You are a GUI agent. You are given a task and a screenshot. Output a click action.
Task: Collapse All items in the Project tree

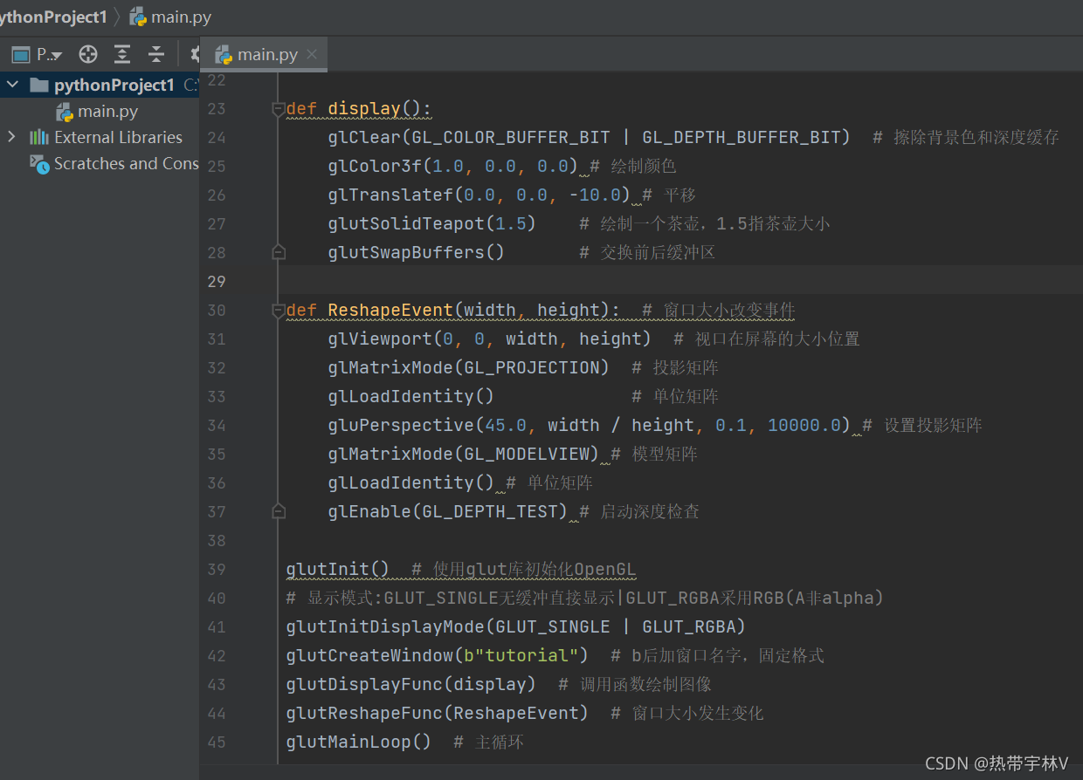(155, 53)
